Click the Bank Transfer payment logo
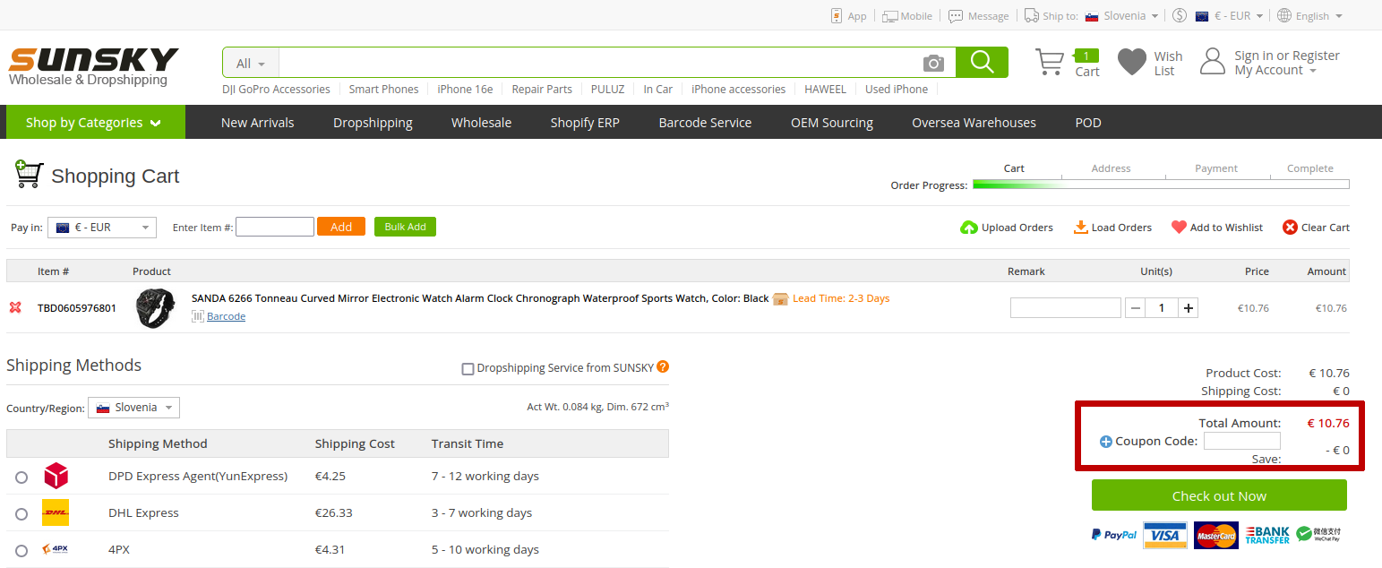 (x=1267, y=535)
